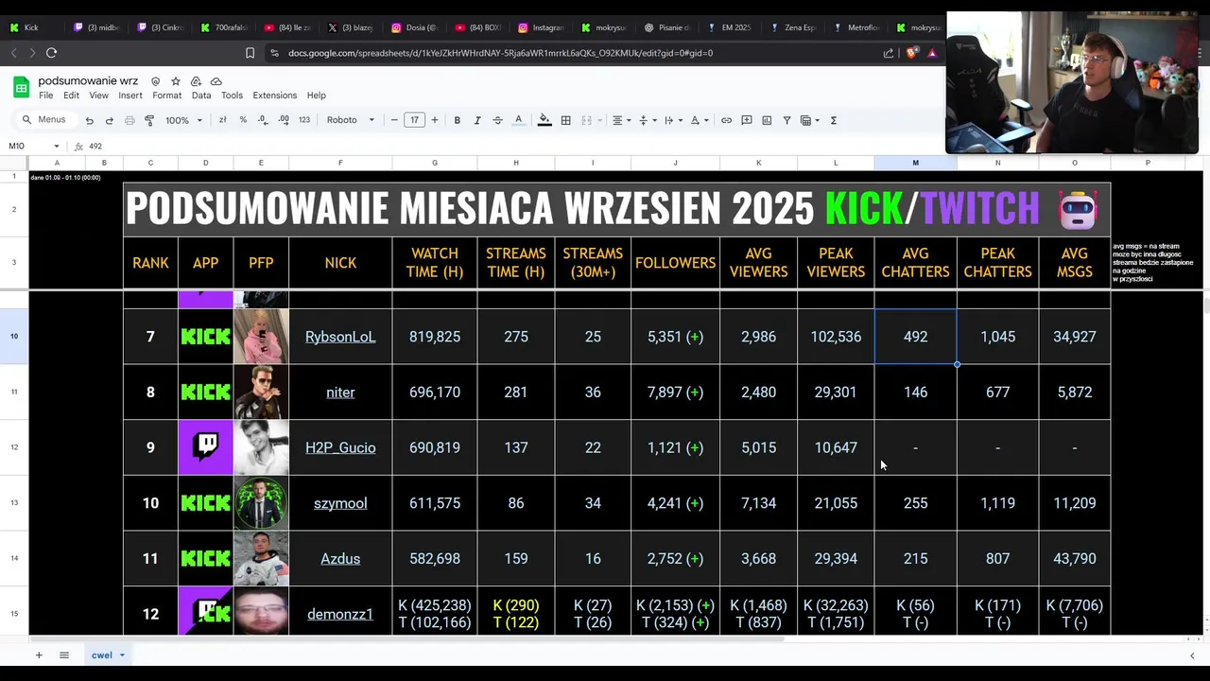Open fill color picker
Viewport: 1210px width, 681px height.
[544, 120]
